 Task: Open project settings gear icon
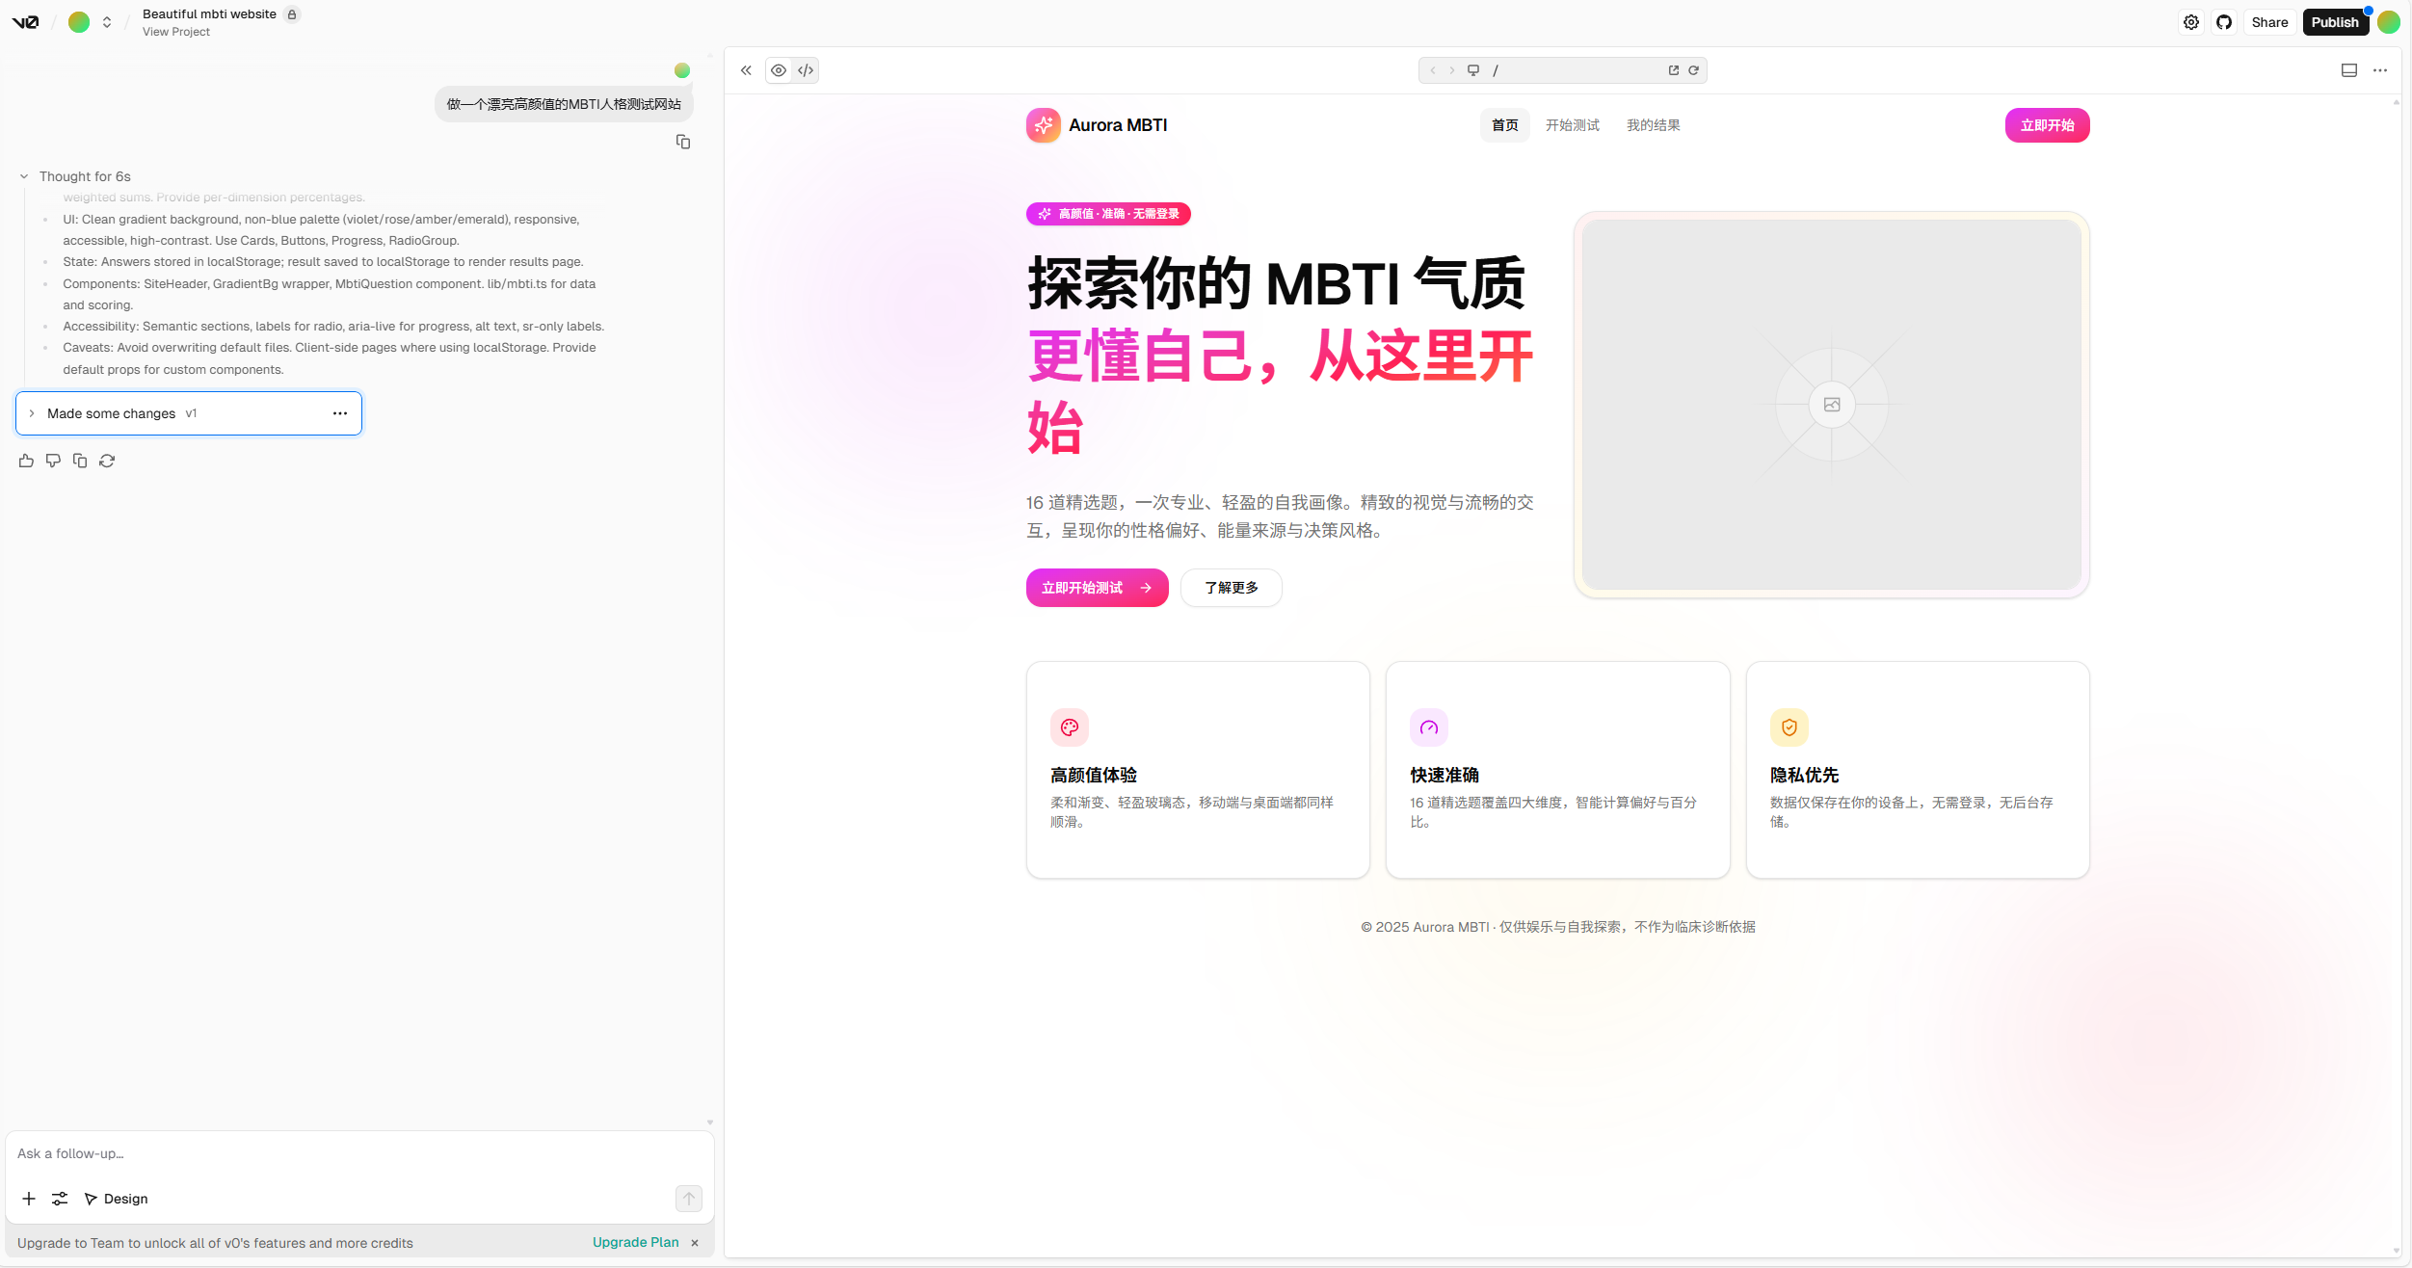coord(2191,22)
